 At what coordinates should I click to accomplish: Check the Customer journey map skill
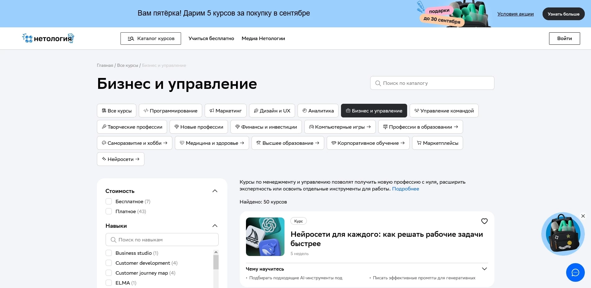tap(109, 273)
